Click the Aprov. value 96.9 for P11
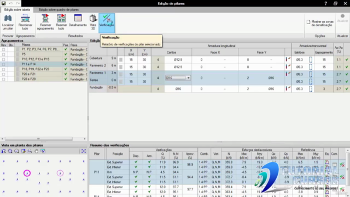This screenshot has width=350, height=197. (x=190, y=165)
